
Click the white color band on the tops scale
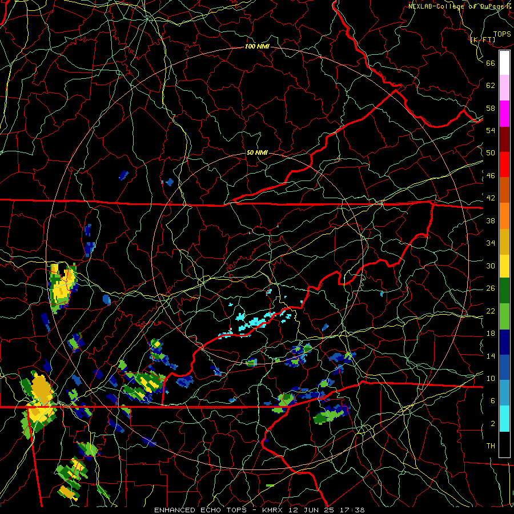point(504,63)
